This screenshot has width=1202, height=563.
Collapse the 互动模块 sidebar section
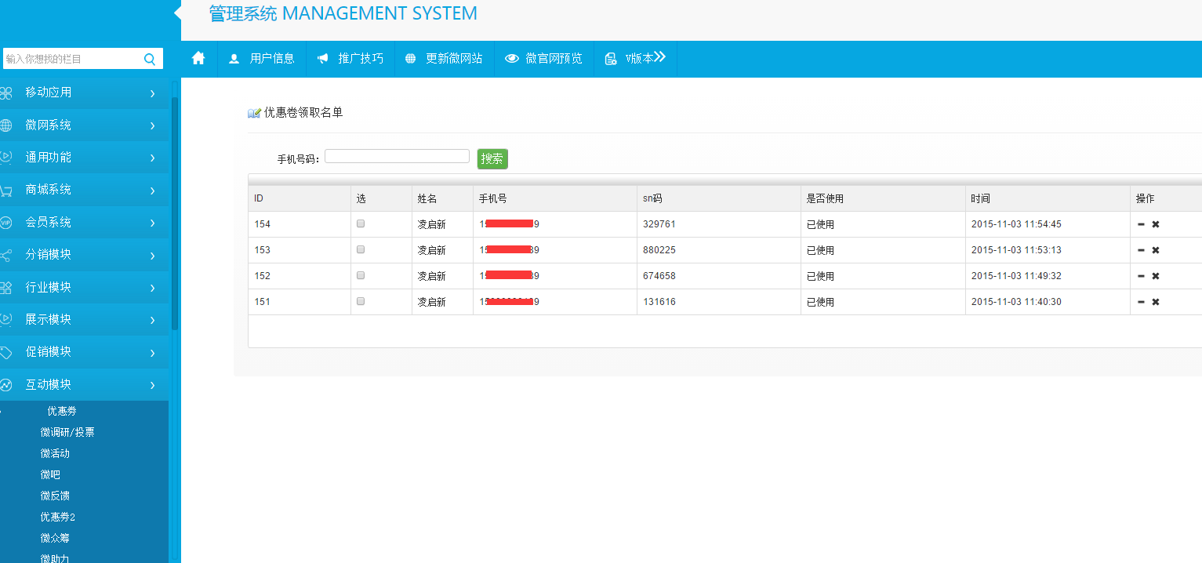[84, 385]
